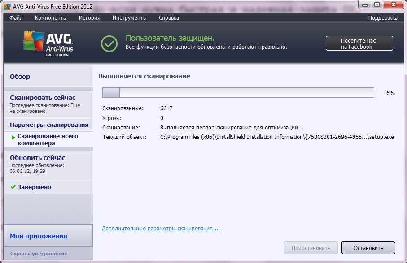Image resolution: width=407 pixels, height=263 pixels.
Task: Open the Компоненты menu
Action: (x=51, y=18)
